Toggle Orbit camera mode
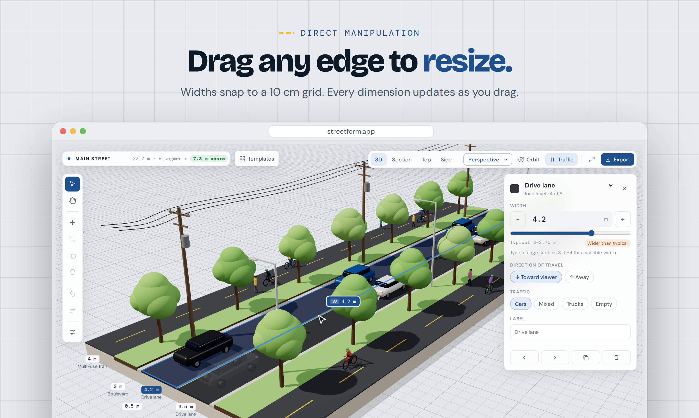 529,159
